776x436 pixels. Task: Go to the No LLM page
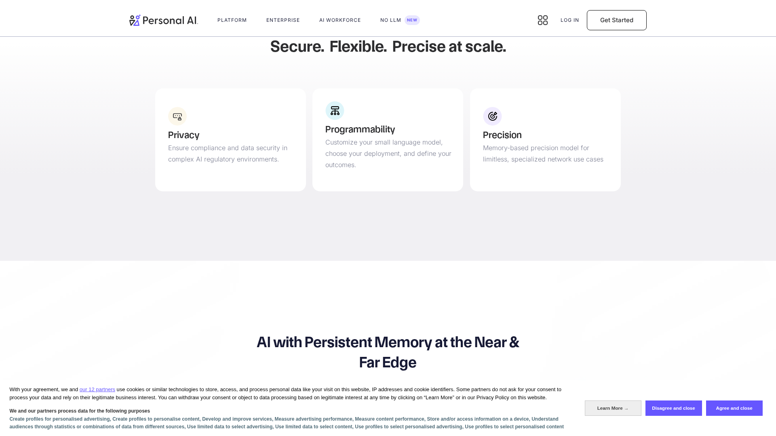pos(390,20)
